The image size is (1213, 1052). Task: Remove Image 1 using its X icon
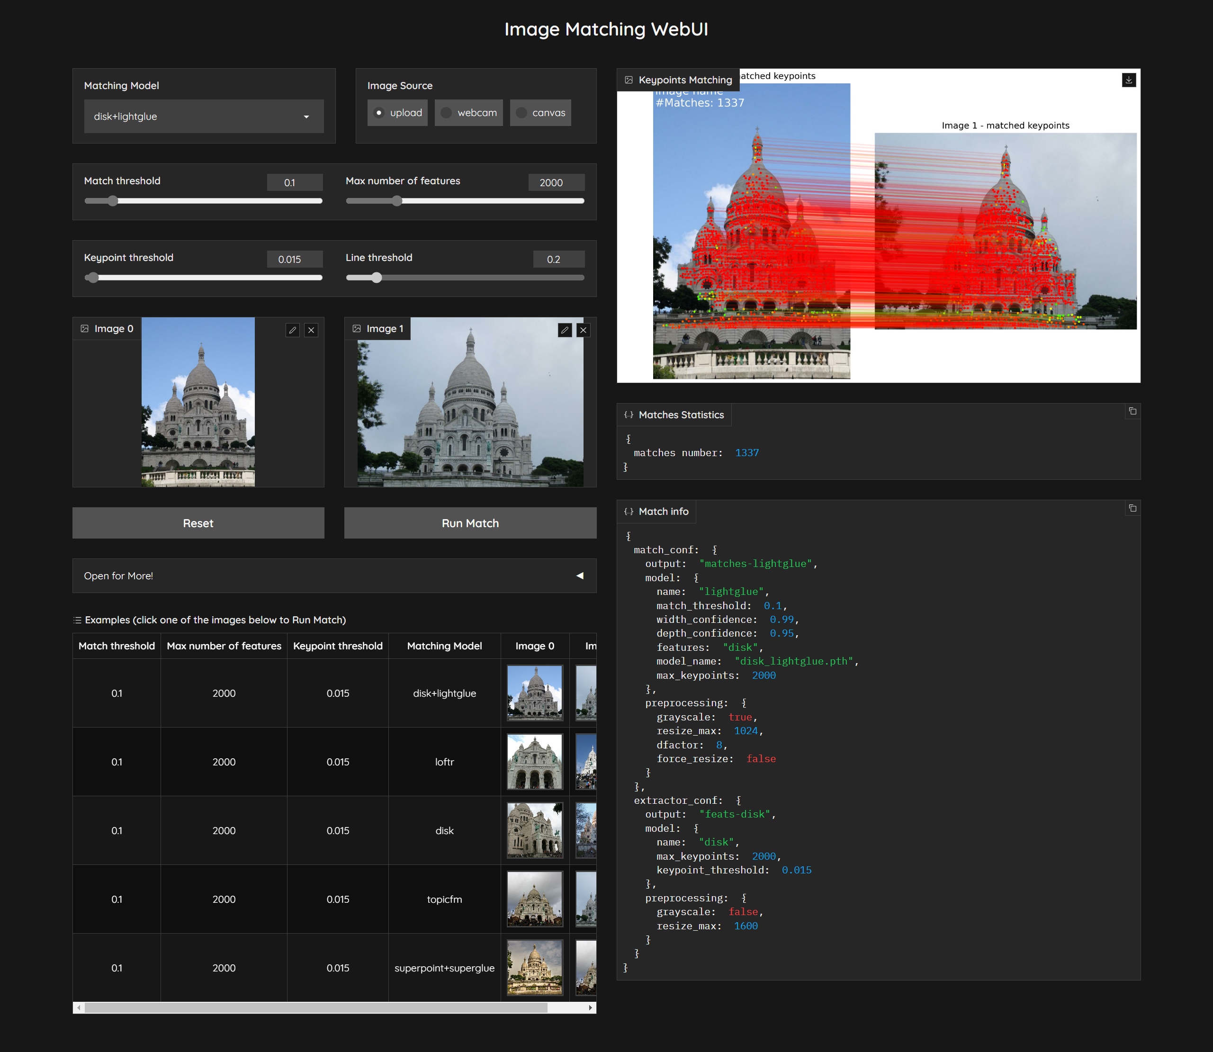tap(584, 330)
